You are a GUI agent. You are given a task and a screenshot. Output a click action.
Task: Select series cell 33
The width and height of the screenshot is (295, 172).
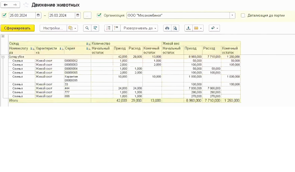click(77, 84)
